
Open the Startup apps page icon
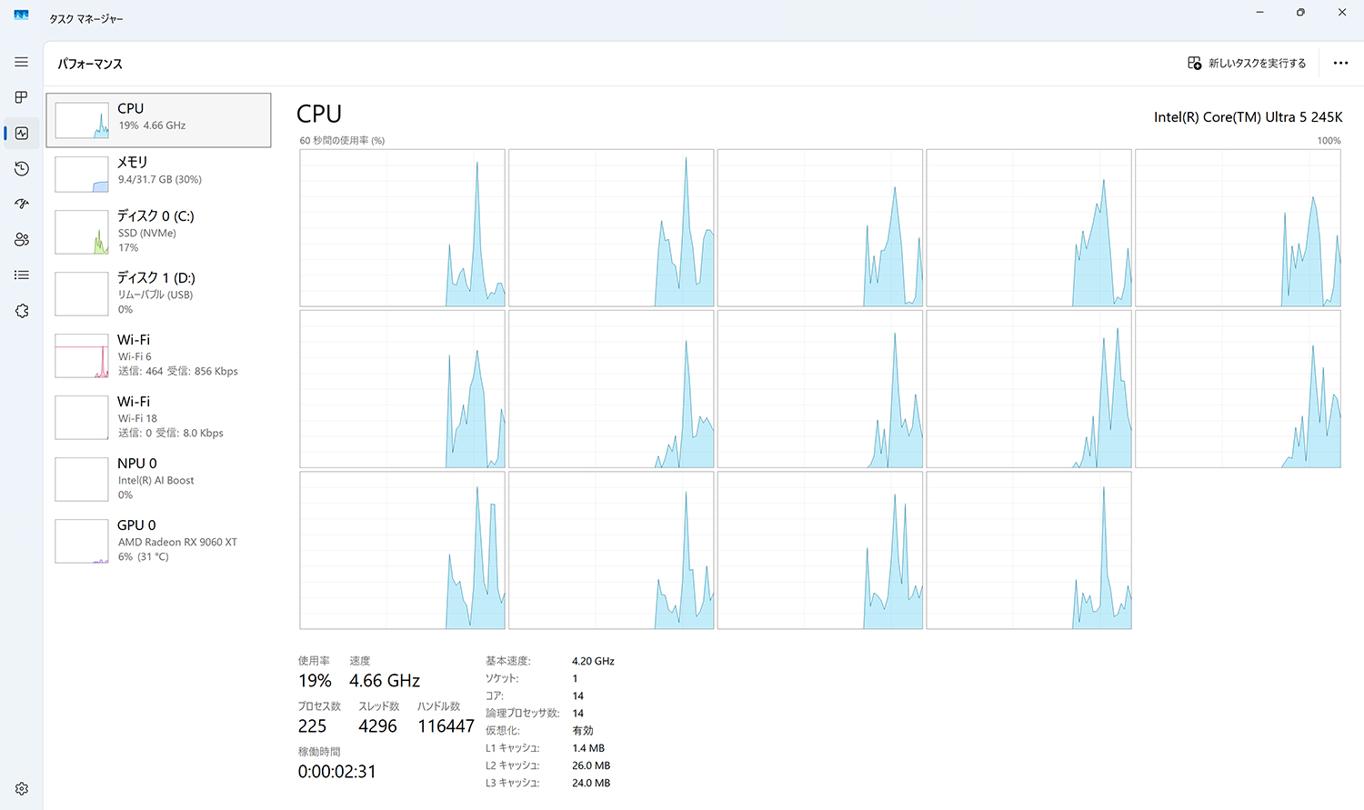point(22,204)
